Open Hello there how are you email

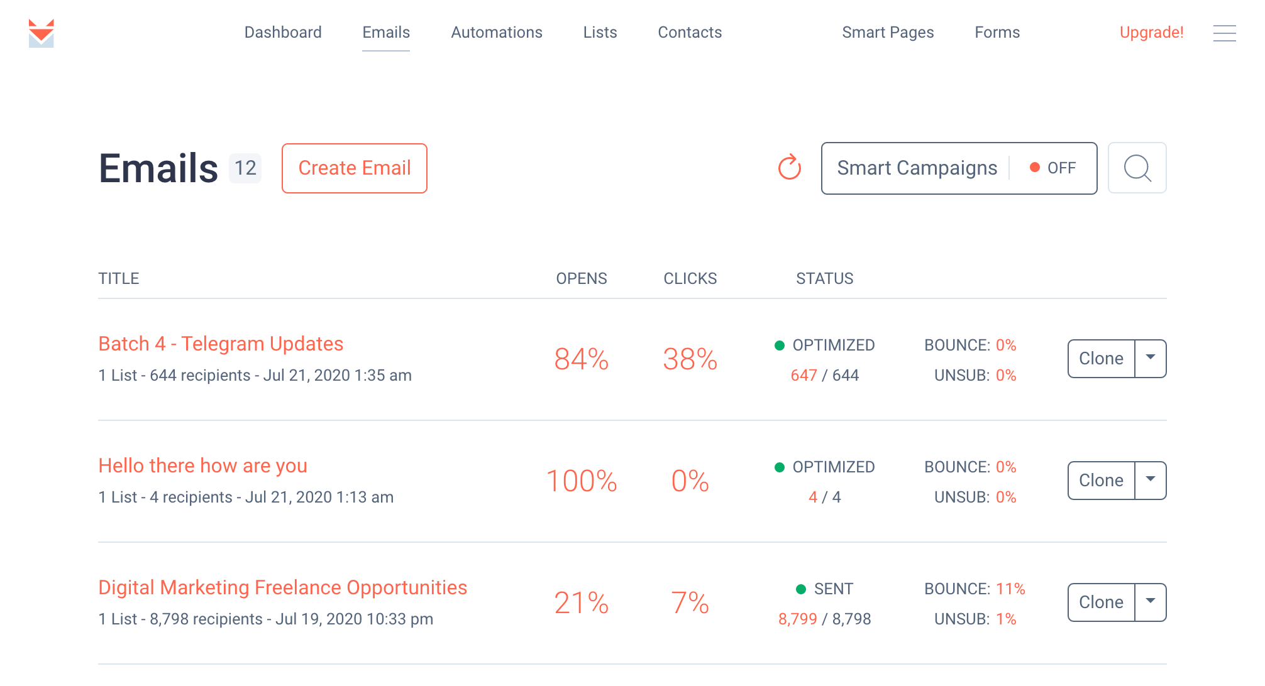coord(202,465)
